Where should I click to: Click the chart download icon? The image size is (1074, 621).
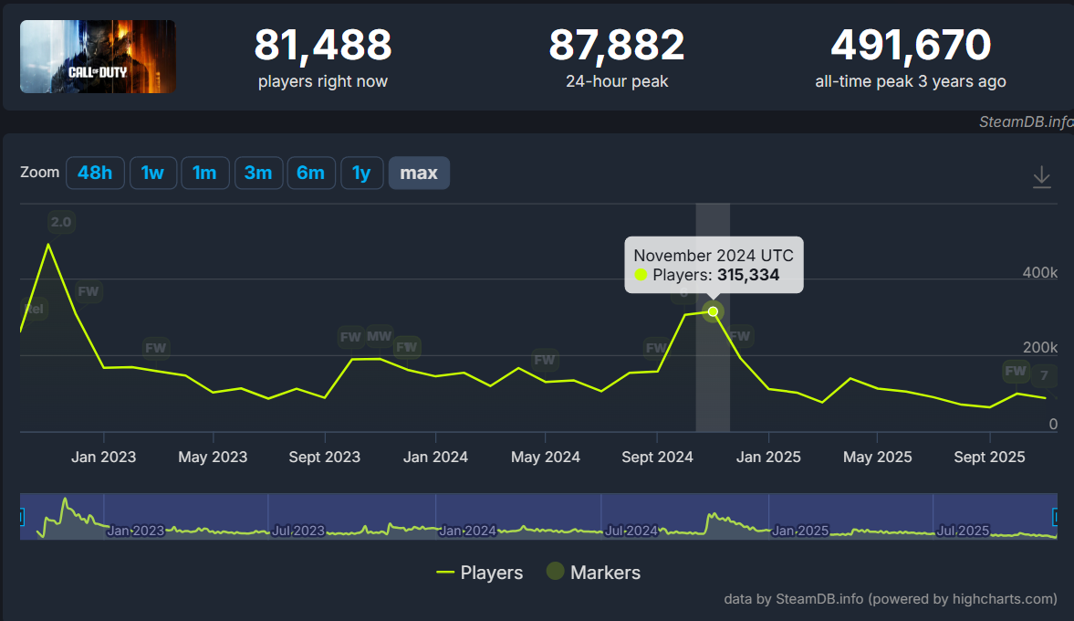1041,177
